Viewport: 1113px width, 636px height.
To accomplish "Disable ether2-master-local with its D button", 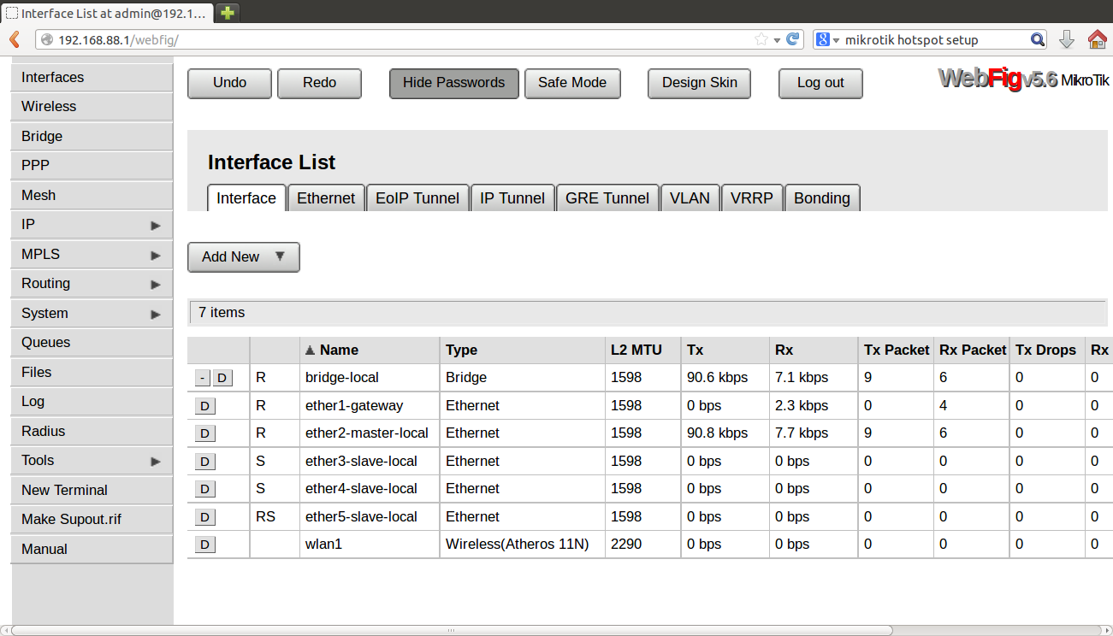I will pos(205,433).
